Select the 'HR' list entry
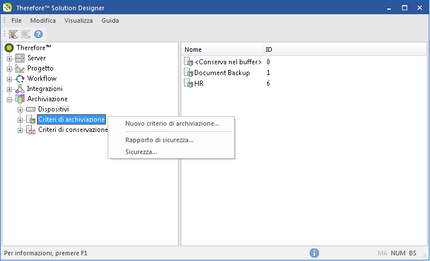This screenshot has width=430, height=261. point(199,84)
